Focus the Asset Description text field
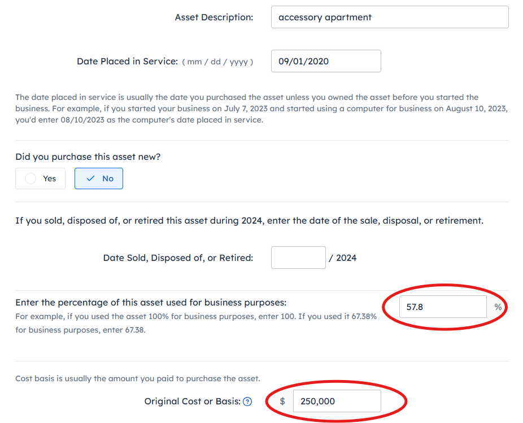Viewport: 523px width, 423px height. [390, 17]
